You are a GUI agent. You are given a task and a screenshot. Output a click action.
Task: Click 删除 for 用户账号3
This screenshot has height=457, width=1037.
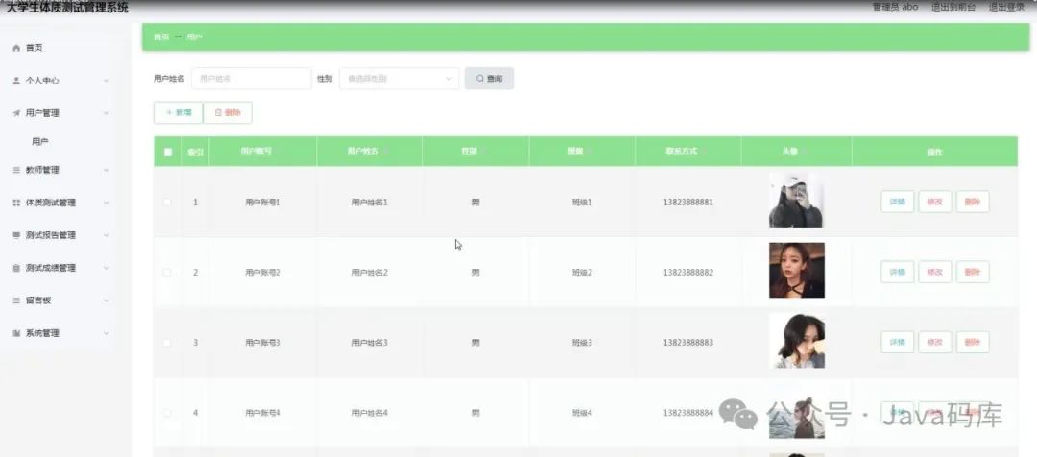(x=973, y=342)
